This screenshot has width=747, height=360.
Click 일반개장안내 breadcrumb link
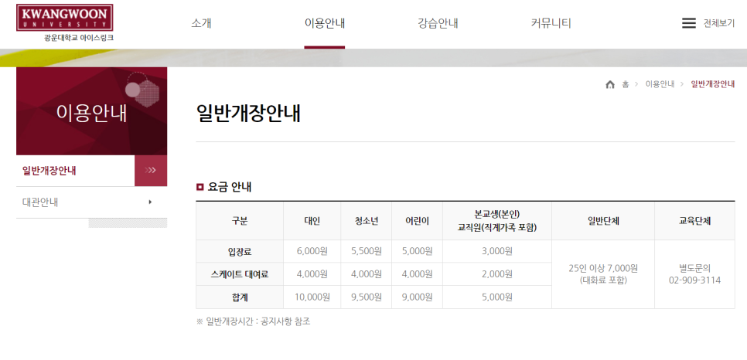[713, 84]
